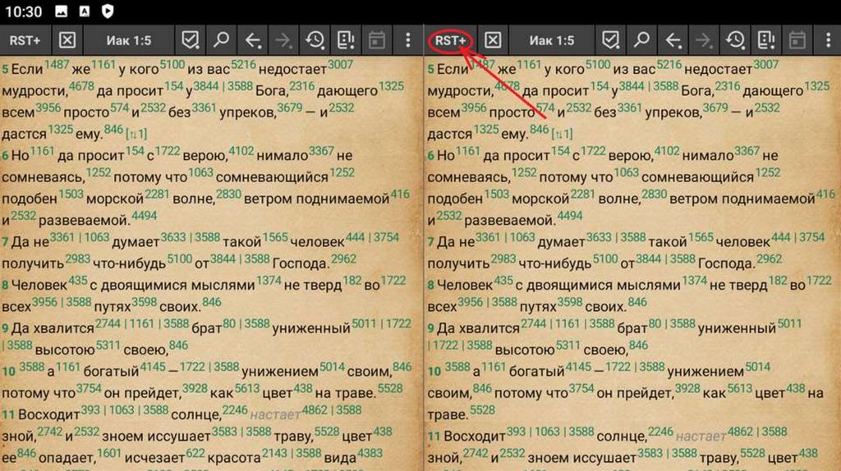Select verse number 9 in right pane

430,328
